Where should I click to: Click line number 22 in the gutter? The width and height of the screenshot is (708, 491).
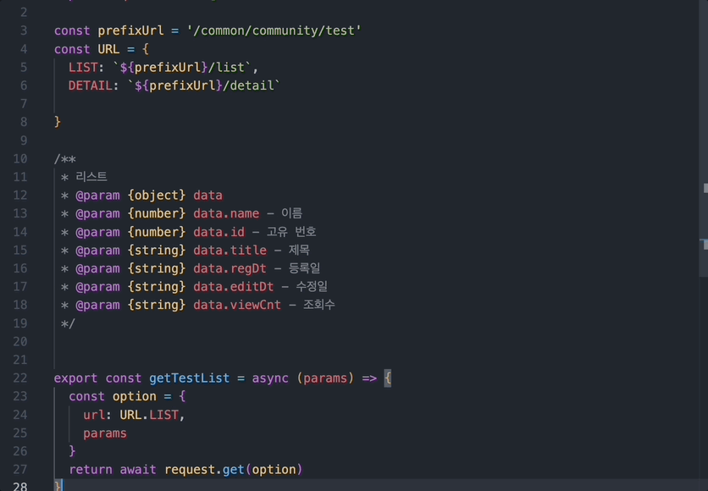coord(19,378)
